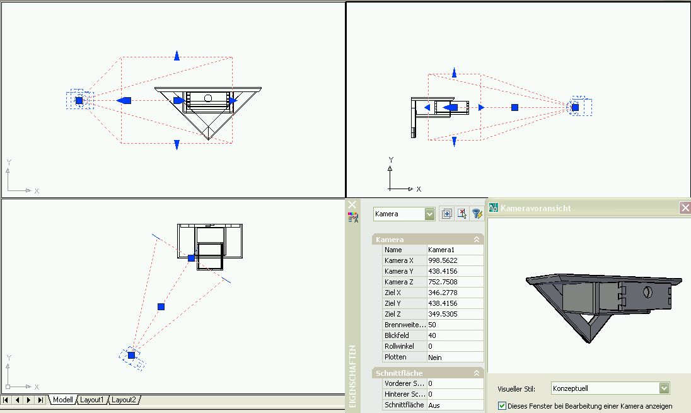This screenshot has width=691, height=413.
Task: Click the UCS axis icon in upper-right viewport
Action: [404, 175]
